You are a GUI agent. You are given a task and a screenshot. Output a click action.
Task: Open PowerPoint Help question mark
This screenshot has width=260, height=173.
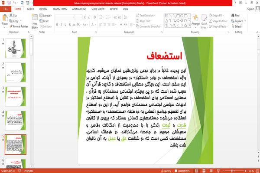pyautogui.click(x=235, y=3)
